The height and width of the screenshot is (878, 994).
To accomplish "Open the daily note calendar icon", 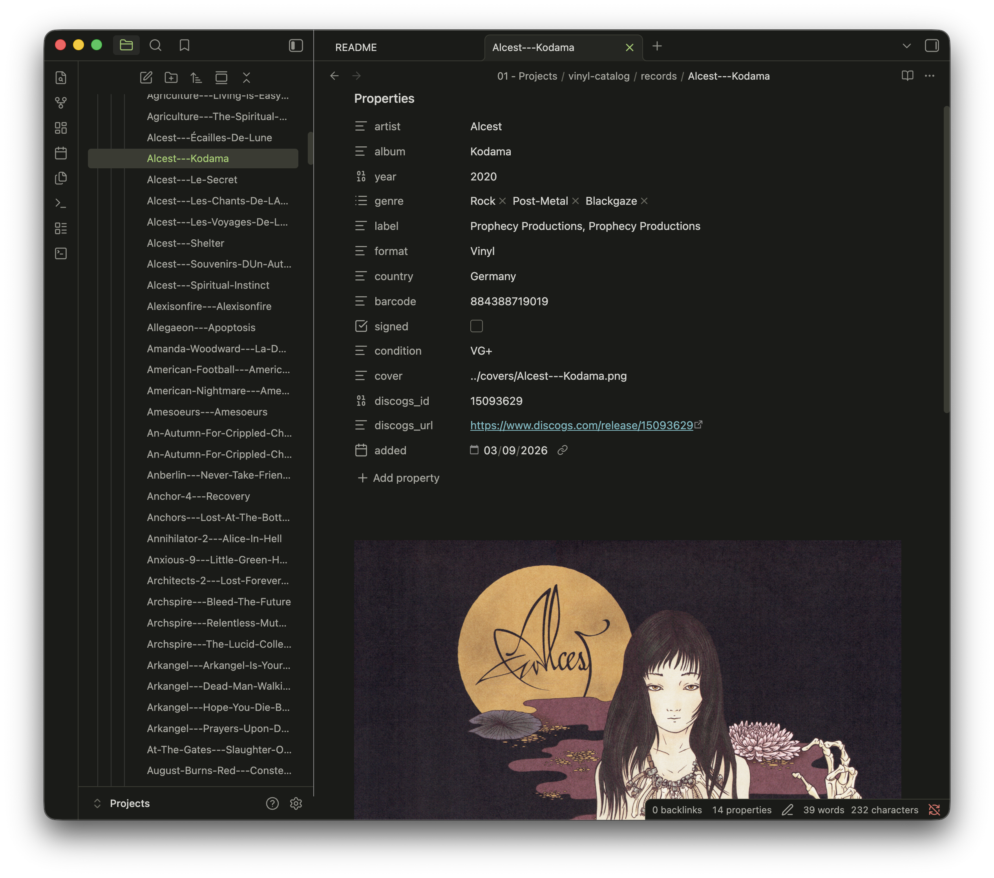I will [61, 153].
